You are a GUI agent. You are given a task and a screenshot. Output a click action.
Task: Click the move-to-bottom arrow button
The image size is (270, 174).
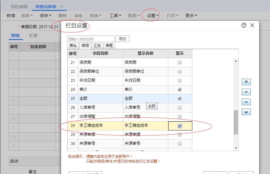[x=246, y=112]
